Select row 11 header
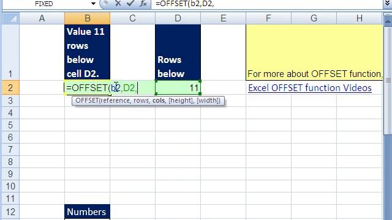The width and height of the screenshot is (392, 220). point(10,199)
